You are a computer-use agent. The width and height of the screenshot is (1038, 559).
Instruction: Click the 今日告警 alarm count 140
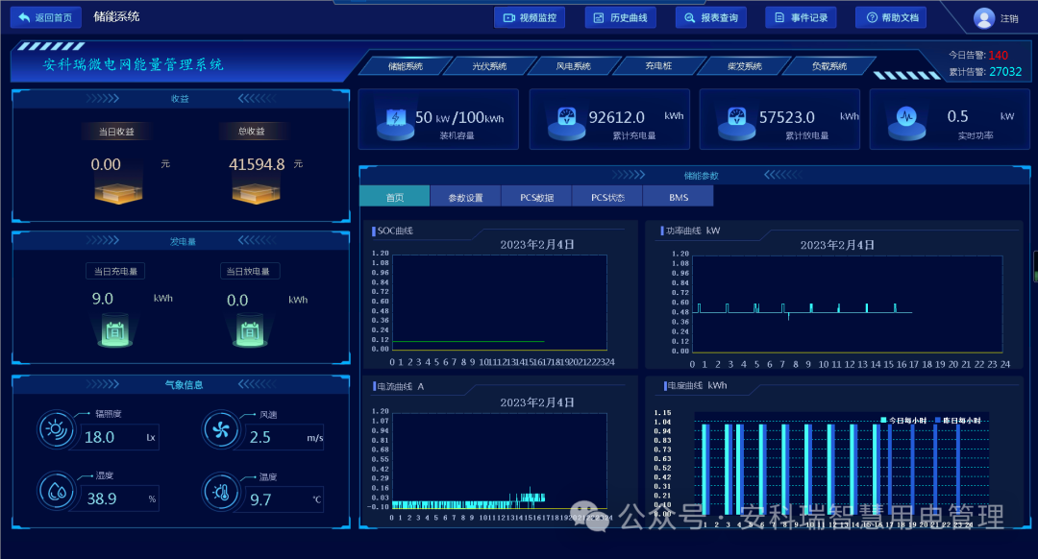pyautogui.click(x=999, y=56)
